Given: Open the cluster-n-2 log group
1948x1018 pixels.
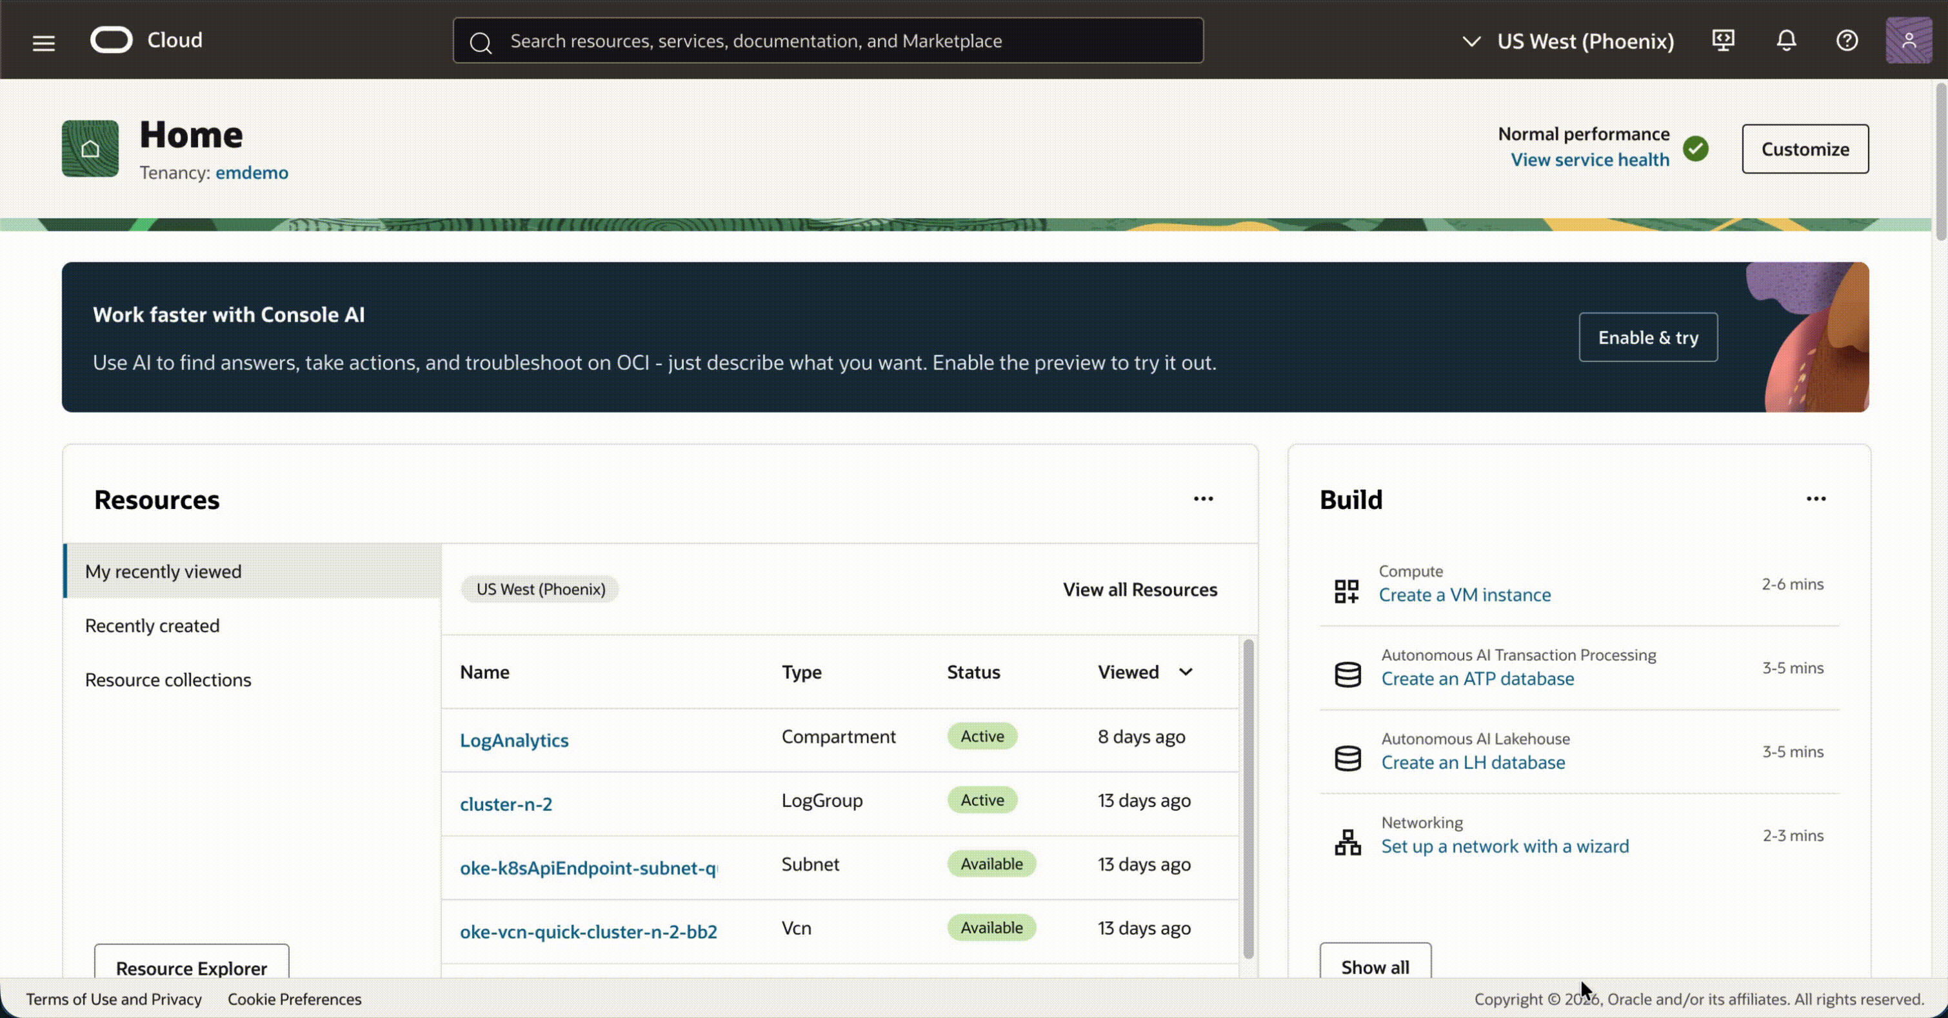Looking at the screenshot, I should [506, 803].
